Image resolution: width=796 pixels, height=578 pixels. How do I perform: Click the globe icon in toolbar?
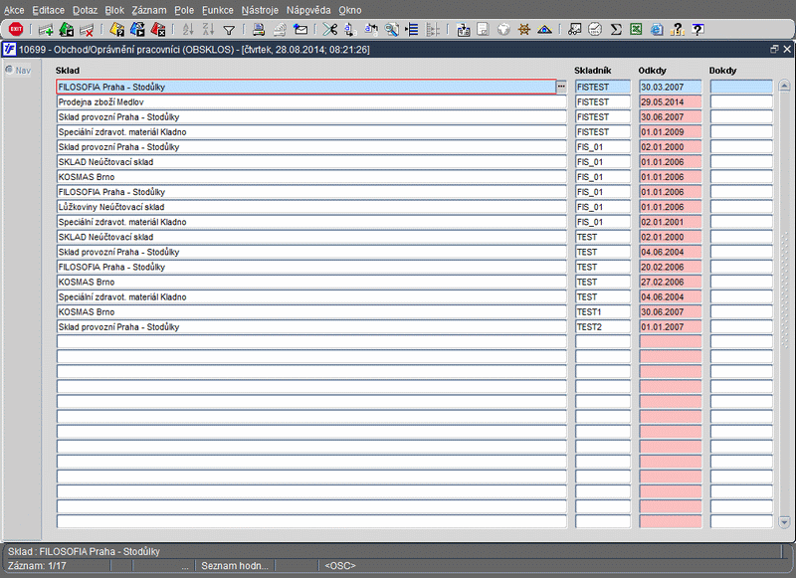click(x=503, y=30)
